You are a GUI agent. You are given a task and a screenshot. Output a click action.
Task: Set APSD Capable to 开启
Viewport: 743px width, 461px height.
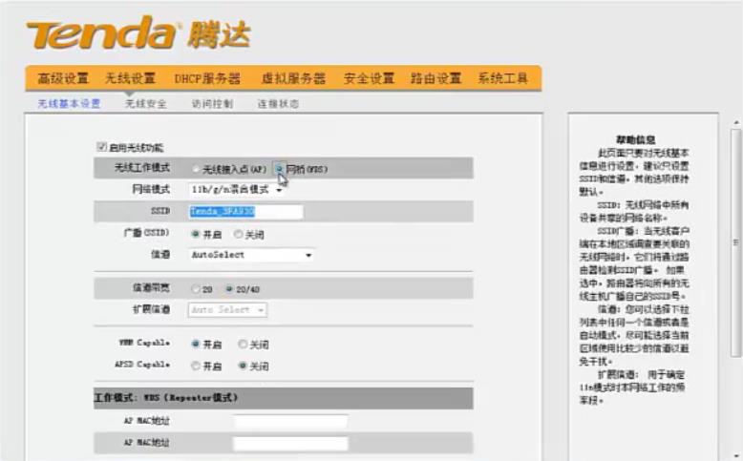pos(196,366)
